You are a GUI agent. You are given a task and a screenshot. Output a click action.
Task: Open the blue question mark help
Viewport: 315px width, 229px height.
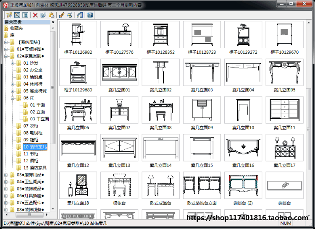[90, 15]
